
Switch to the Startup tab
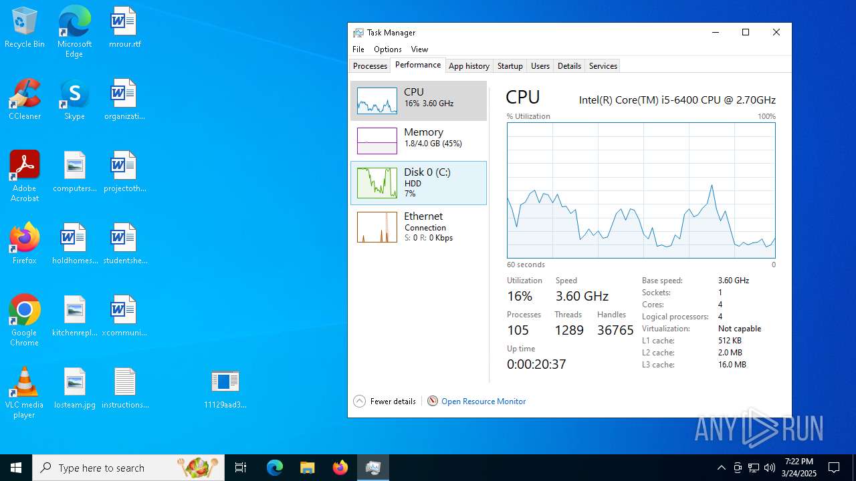click(510, 66)
